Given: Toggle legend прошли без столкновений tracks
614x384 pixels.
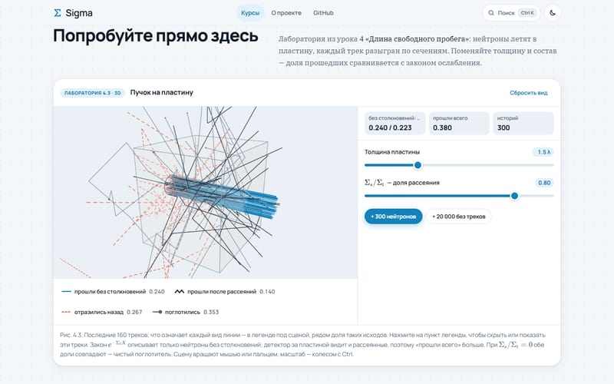Looking at the screenshot, I should tap(113, 292).
